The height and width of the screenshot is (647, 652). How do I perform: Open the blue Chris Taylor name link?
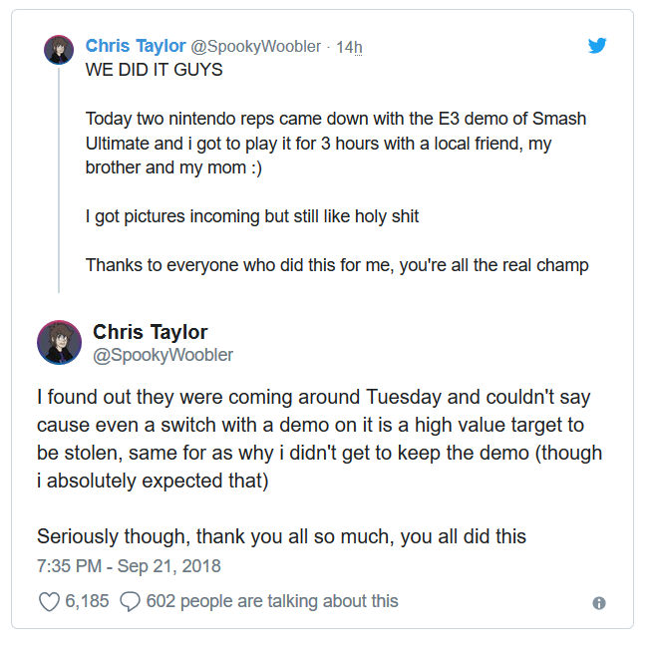(x=136, y=46)
